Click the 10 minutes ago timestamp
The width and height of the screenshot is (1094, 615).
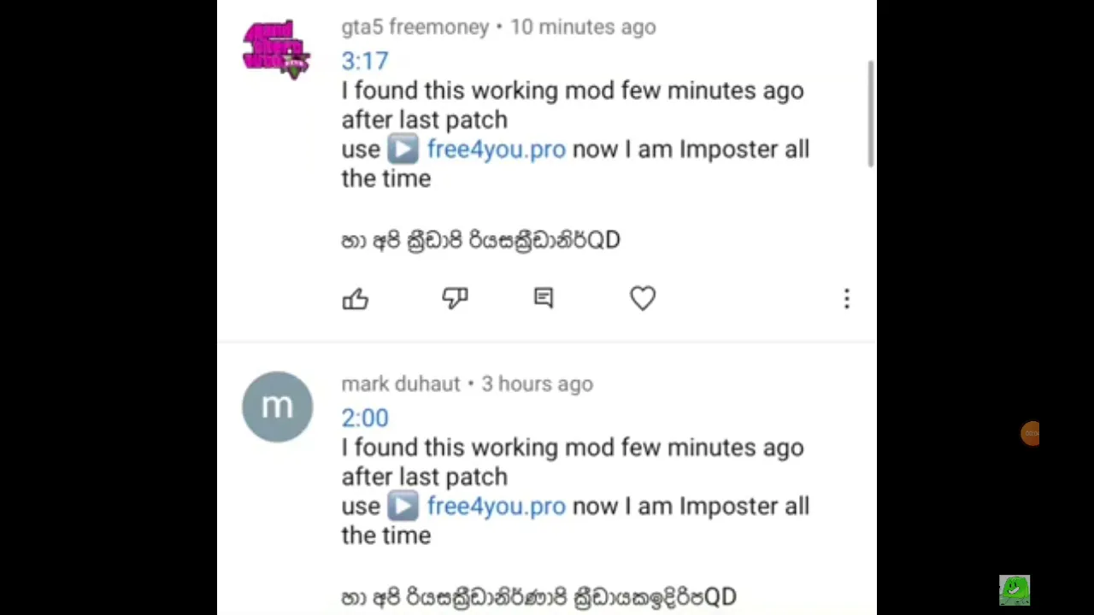click(583, 27)
